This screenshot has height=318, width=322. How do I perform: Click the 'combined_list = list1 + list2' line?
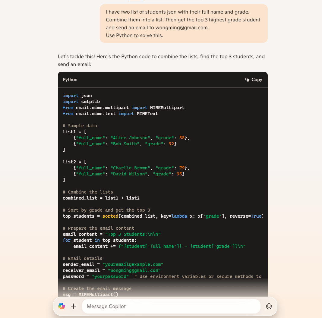101,198
